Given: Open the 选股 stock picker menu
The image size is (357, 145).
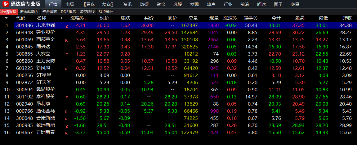Looking at the screenshot, I should pos(178,4).
